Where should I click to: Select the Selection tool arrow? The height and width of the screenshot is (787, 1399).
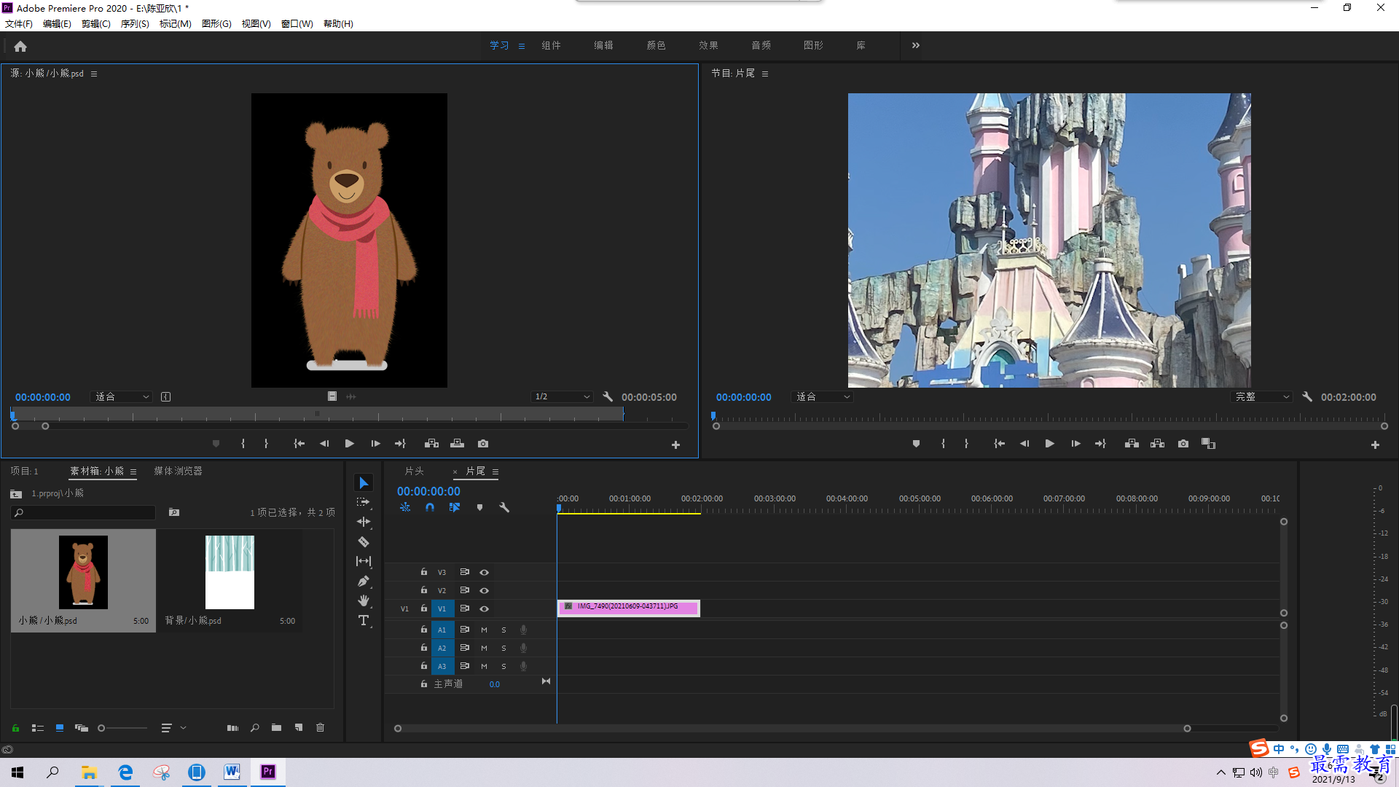pos(364,483)
